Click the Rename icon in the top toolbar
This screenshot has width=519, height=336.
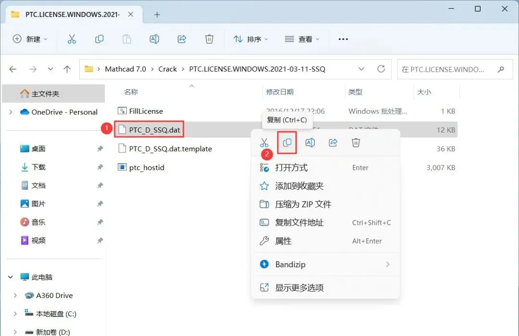[x=154, y=39]
